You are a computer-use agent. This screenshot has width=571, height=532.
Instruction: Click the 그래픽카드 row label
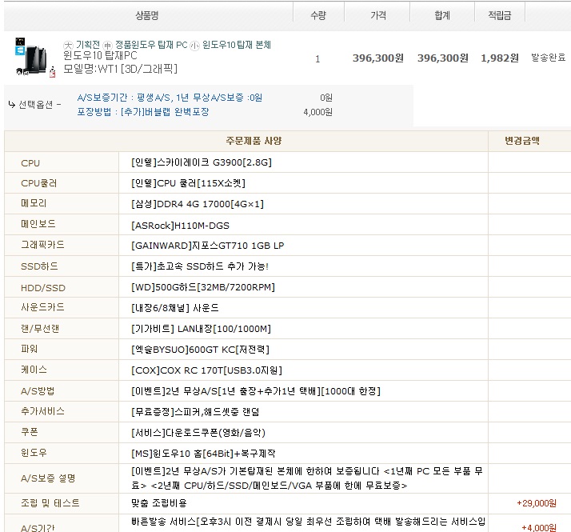click(x=42, y=245)
